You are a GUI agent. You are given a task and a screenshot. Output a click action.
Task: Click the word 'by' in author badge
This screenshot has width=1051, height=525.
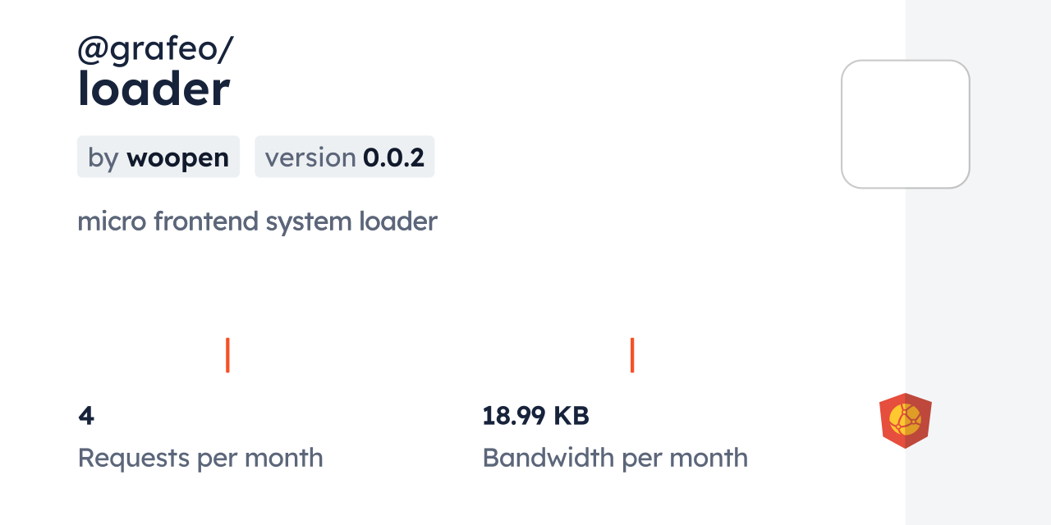point(103,157)
